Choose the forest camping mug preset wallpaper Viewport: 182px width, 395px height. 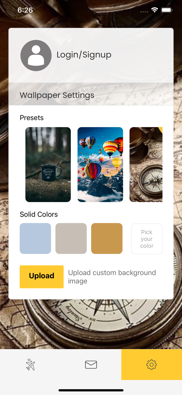point(48,165)
